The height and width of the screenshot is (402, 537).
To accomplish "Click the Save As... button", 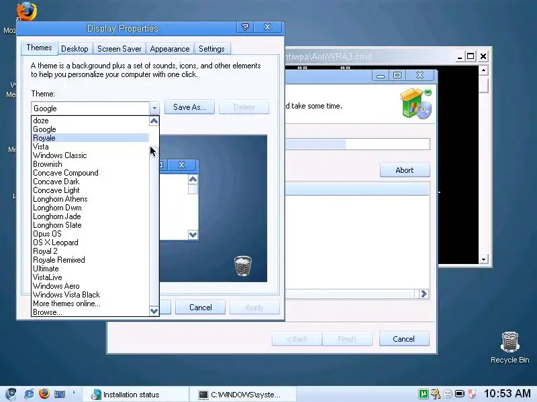I will [x=189, y=107].
